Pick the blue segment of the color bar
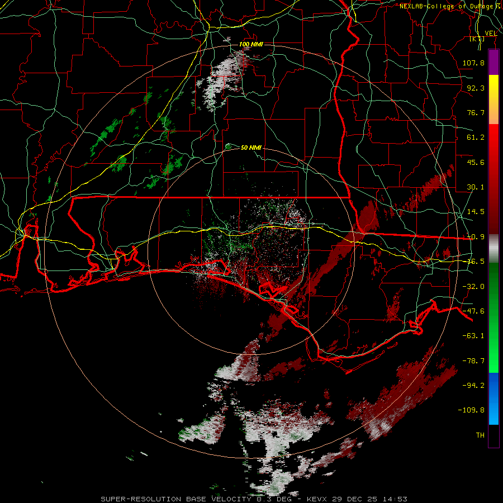Viewport: 503px width, 503px height. coord(493,398)
